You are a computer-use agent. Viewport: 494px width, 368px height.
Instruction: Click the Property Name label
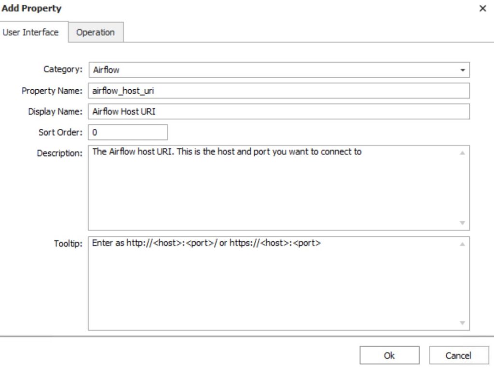pos(52,91)
